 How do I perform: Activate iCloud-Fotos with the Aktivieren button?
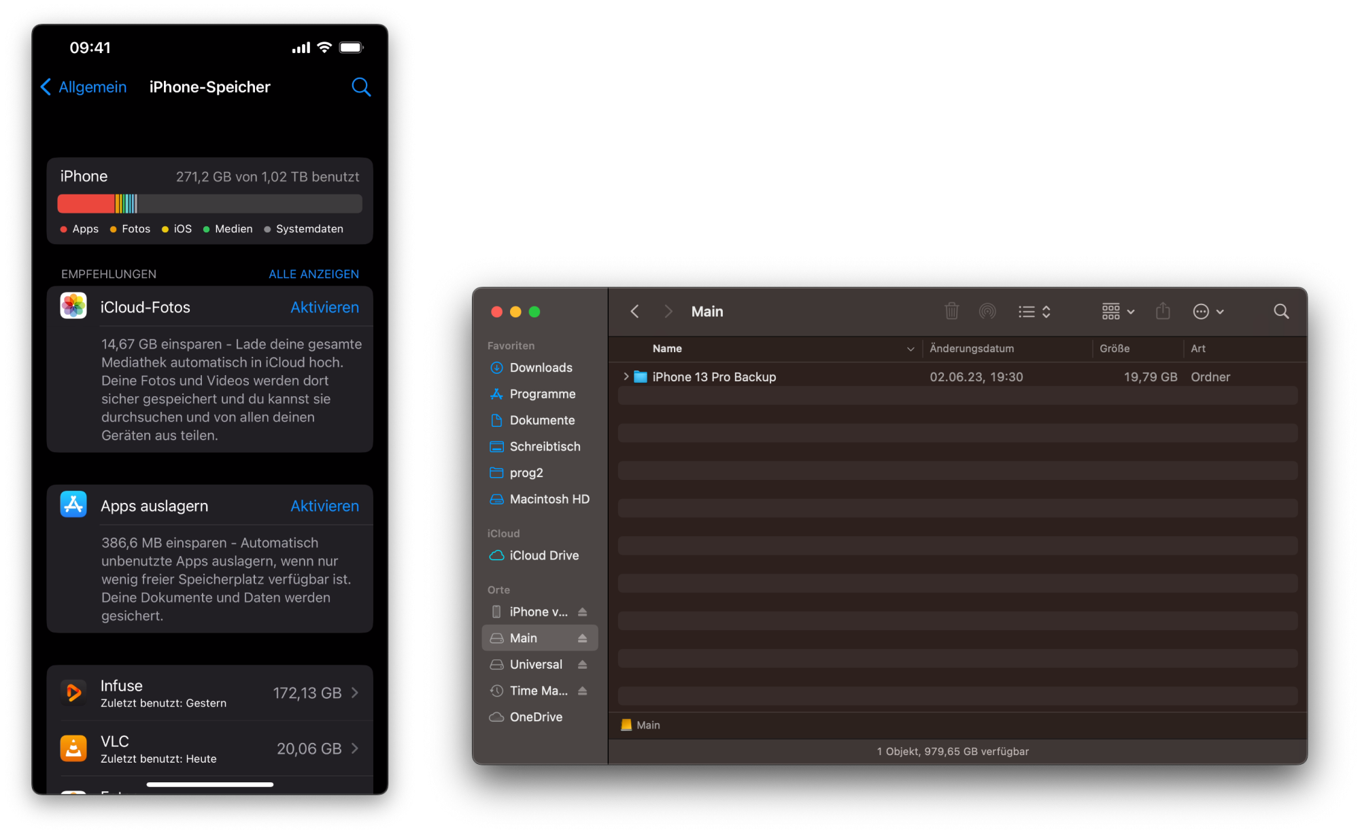coord(324,307)
